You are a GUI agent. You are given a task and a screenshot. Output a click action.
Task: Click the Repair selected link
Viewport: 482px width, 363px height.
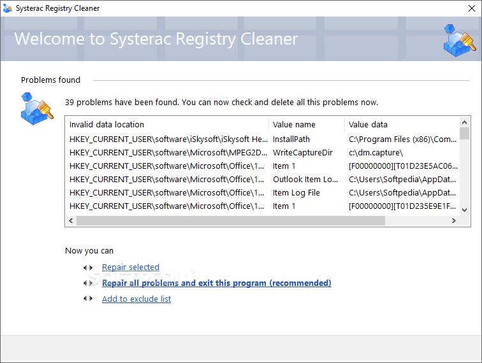[x=131, y=267]
